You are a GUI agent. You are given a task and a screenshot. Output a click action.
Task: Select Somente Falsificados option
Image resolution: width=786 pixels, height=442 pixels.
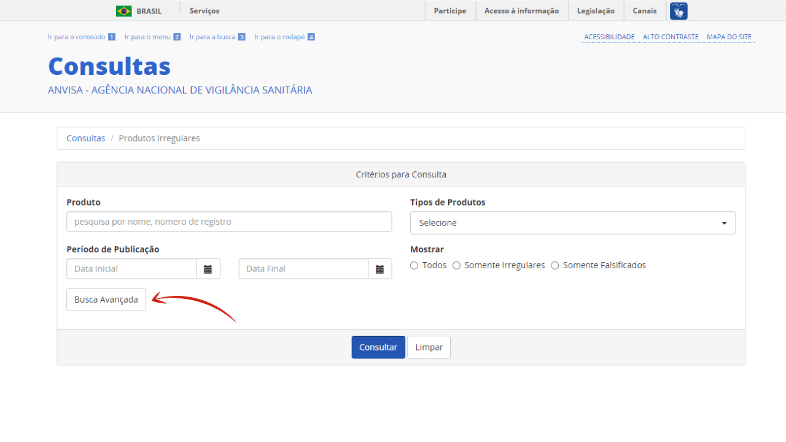pyautogui.click(x=554, y=265)
